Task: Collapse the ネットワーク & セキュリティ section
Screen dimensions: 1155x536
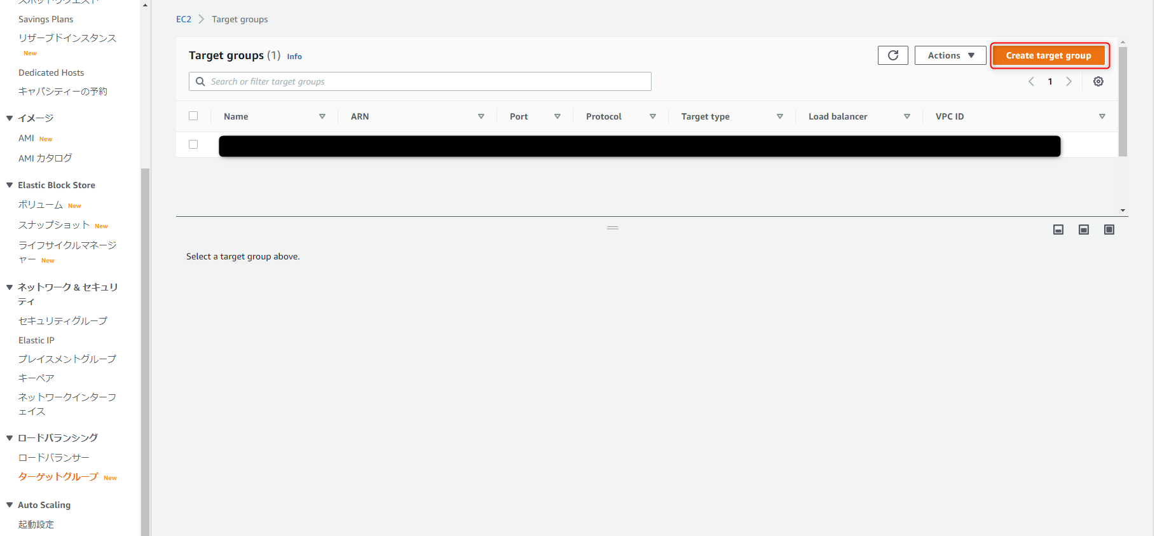Action: coord(10,287)
